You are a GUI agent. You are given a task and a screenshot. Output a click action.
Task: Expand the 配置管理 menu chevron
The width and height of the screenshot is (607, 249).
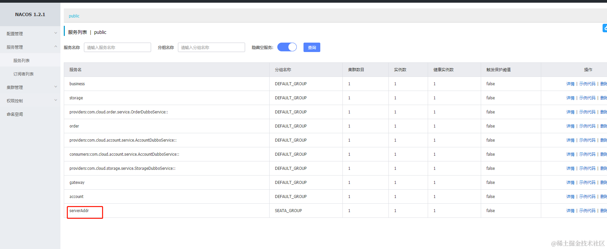tap(56, 33)
